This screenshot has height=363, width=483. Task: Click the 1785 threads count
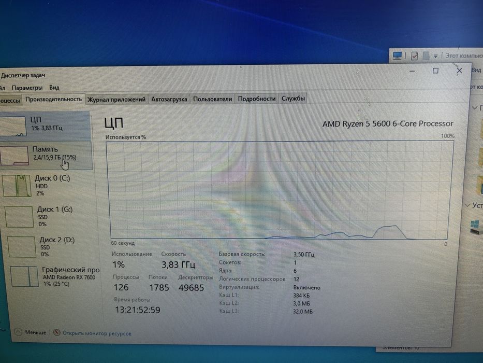[x=159, y=288]
